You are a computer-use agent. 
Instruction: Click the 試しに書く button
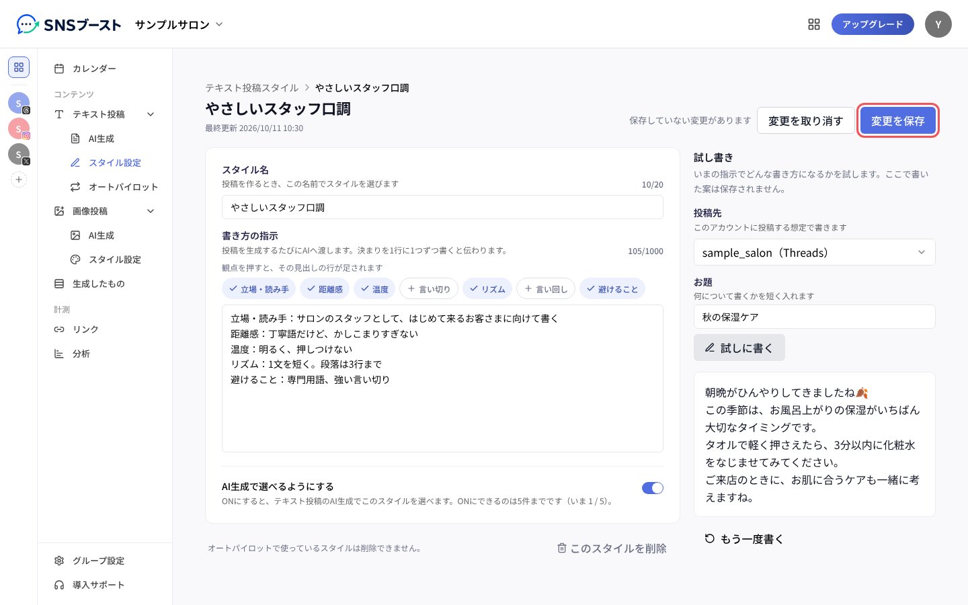(739, 348)
